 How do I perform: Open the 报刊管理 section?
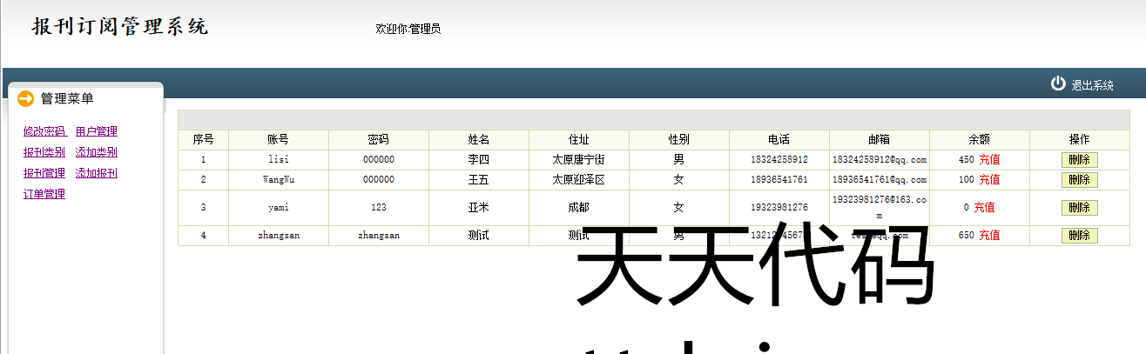(x=44, y=173)
